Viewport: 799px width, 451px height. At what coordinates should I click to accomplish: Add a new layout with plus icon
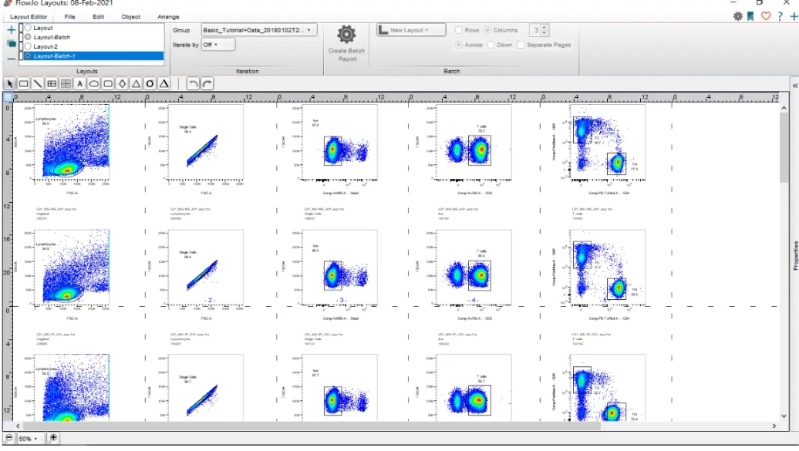click(x=11, y=30)
